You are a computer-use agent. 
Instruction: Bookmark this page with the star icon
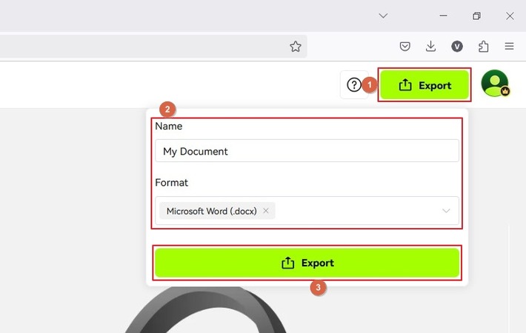(x=295, y=46)
